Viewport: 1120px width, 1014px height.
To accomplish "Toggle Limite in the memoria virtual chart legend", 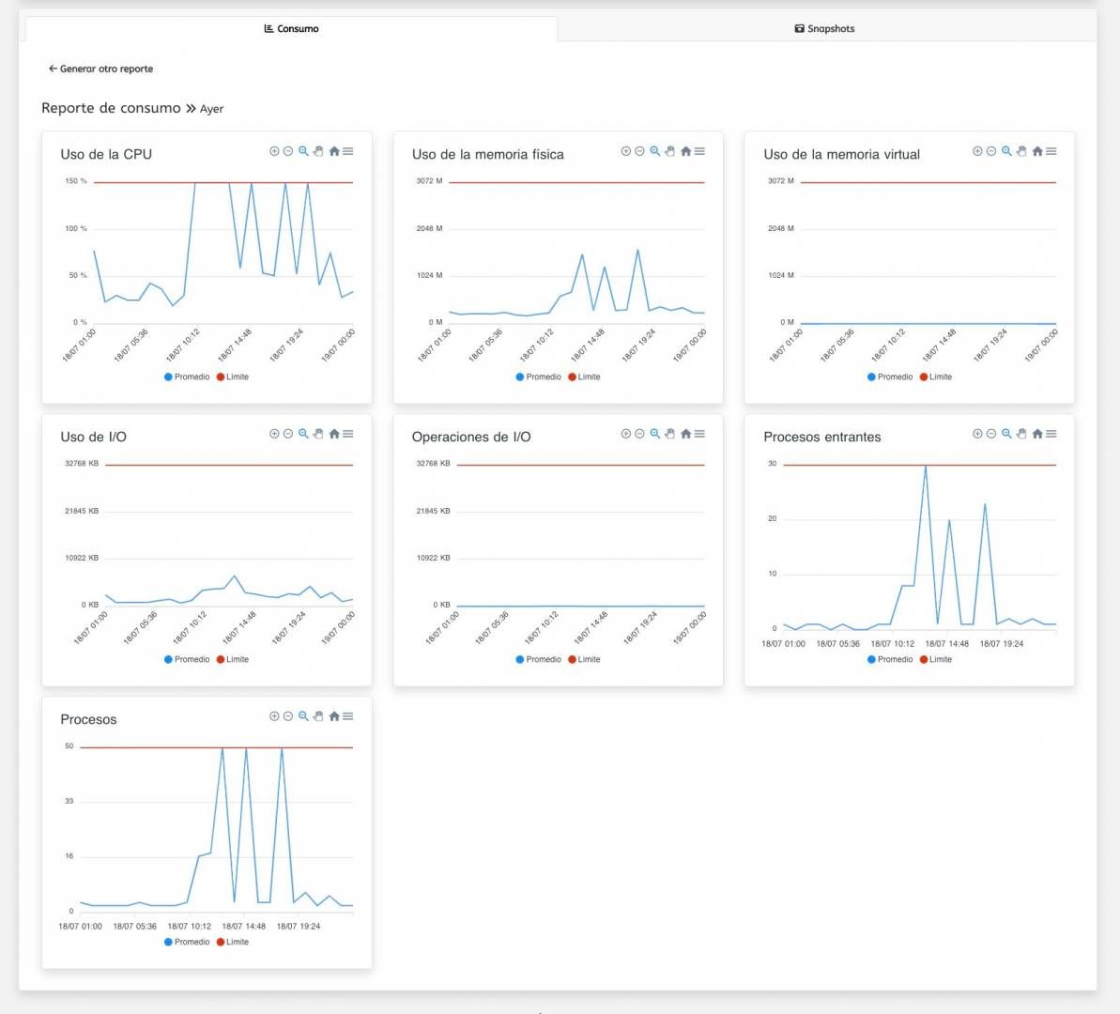I will click(x=936, y=376).
